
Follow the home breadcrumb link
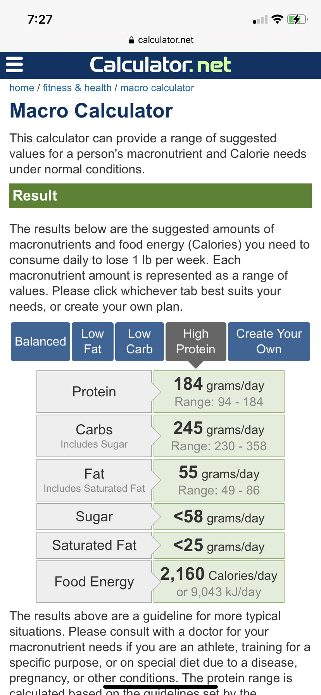pyautogui.click(x=22, y=88)
